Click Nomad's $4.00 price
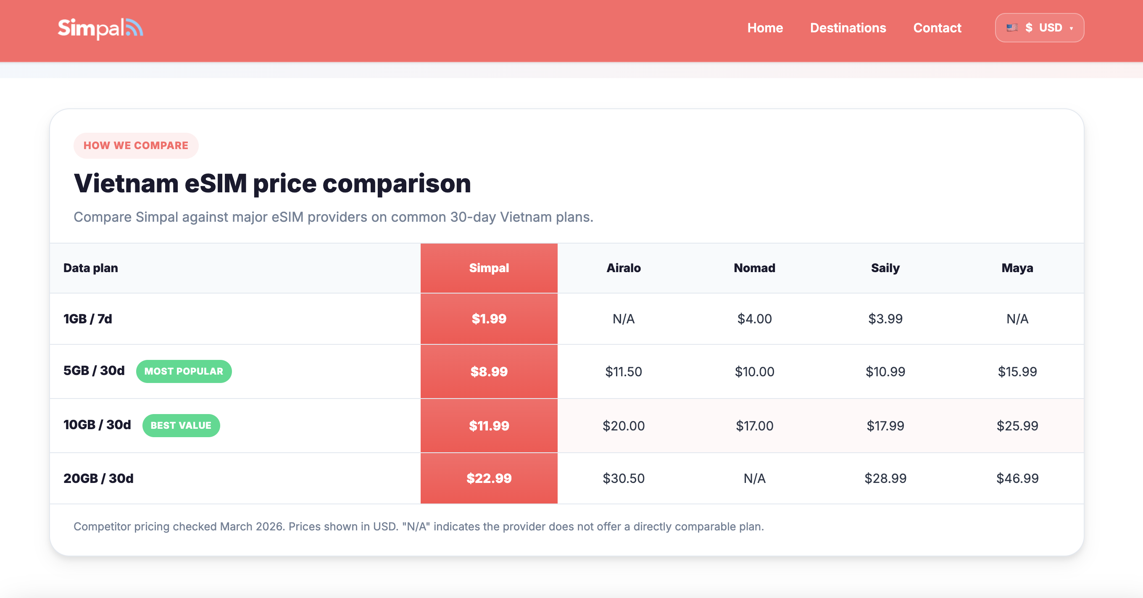Image resolution: width=1143 pixels, height=598 pixels. 754,319
